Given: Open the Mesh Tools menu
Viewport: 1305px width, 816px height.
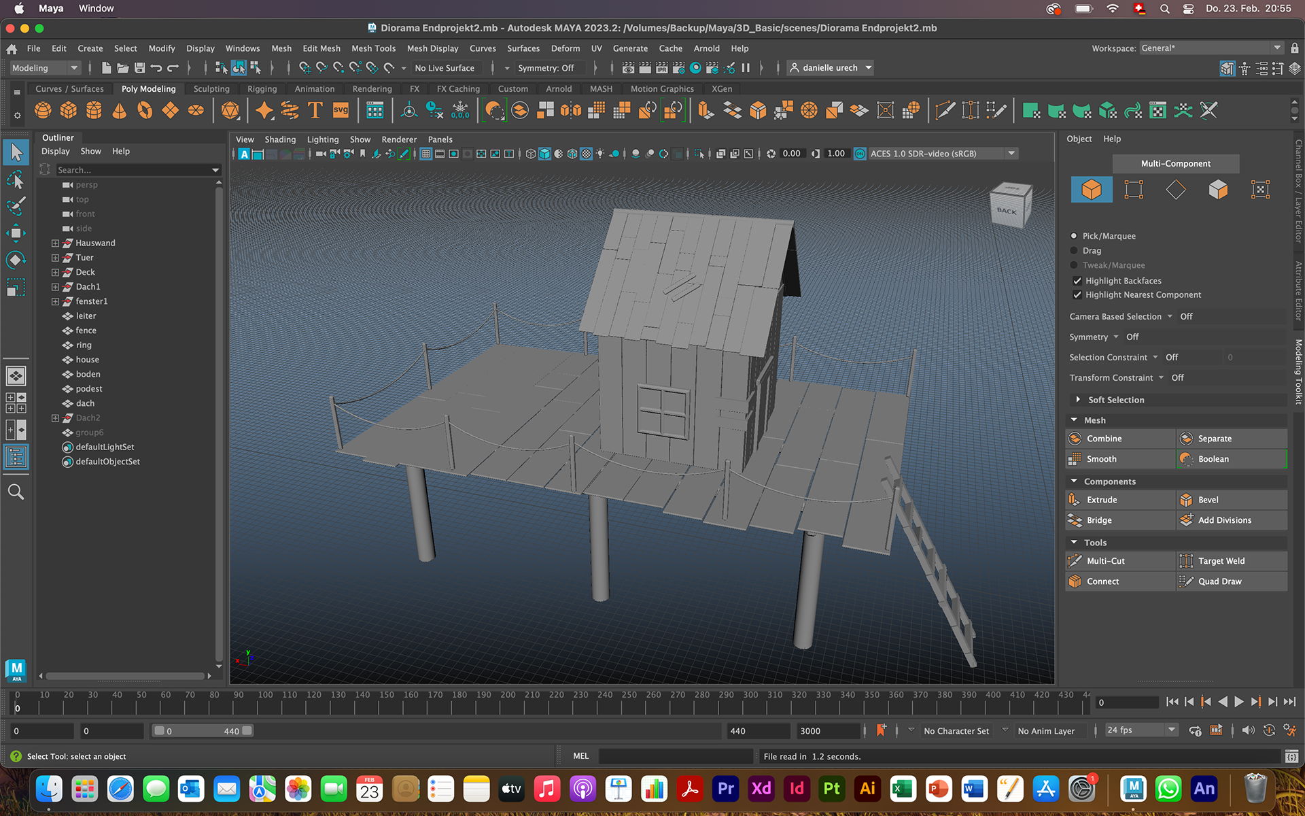Looking at the screenshot, I should 373,48.
